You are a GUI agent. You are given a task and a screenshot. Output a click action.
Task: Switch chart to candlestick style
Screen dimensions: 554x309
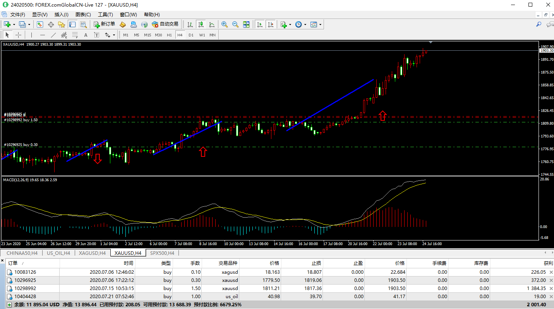click(201, 24)
